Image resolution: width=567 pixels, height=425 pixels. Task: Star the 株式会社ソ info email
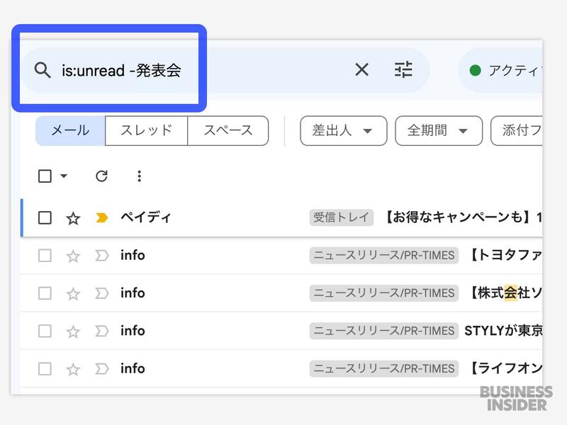tap(73, 293)
